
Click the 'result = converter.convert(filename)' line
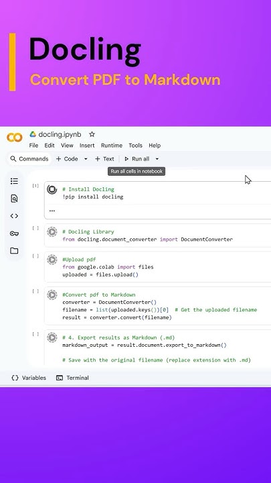116,317
